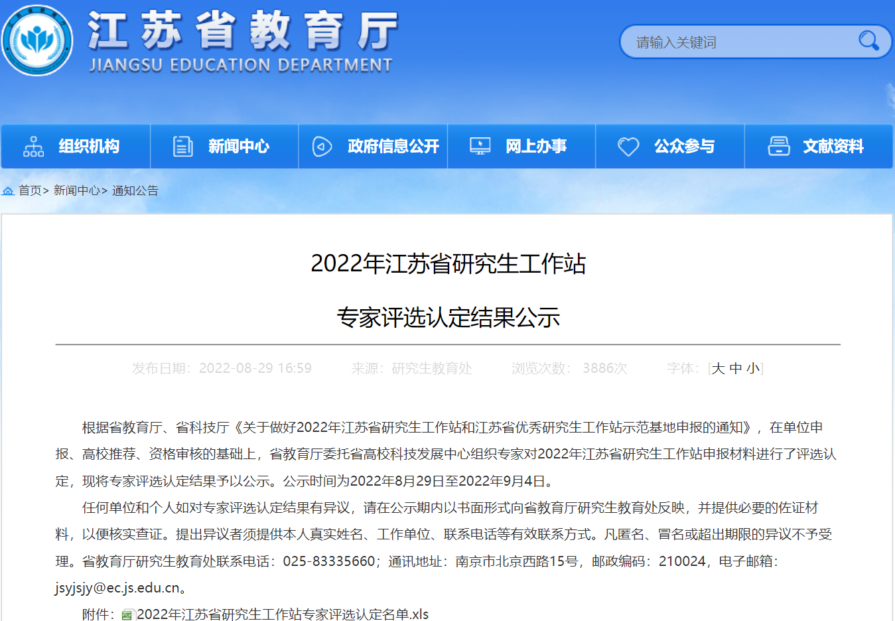
Task: Go to 新闻中心 breadcrumb link
Action: click(x=76, y=191)
